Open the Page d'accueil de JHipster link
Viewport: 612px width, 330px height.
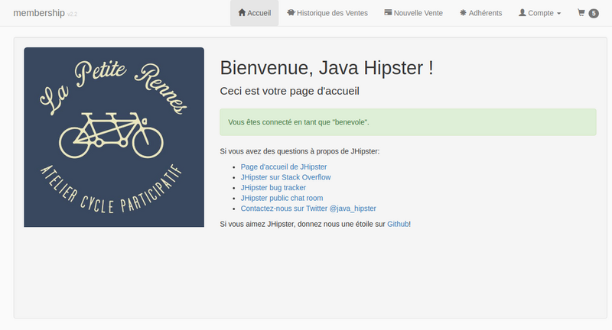[283, 167]
